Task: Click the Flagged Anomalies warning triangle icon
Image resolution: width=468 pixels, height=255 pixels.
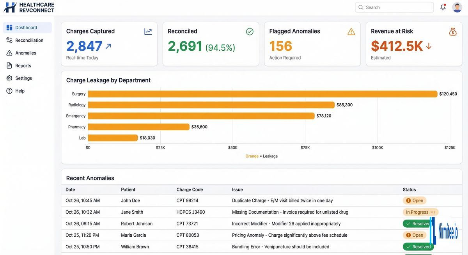Action: point(351,31)
